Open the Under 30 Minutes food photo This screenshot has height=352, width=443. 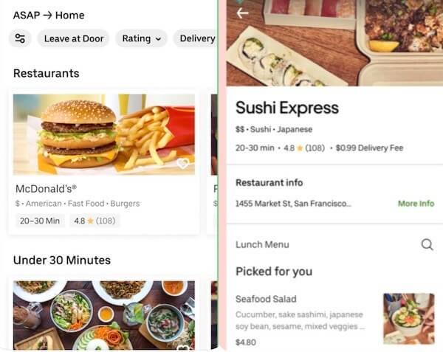tap(104, 315)
